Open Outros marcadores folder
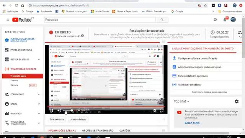The image size is (245, 138). coord(230,11)
